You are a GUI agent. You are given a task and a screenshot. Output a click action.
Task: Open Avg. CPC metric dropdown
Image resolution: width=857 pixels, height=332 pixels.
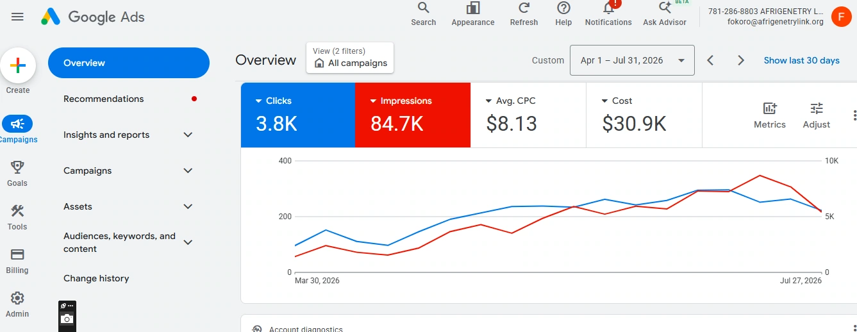tap(511, 101)
